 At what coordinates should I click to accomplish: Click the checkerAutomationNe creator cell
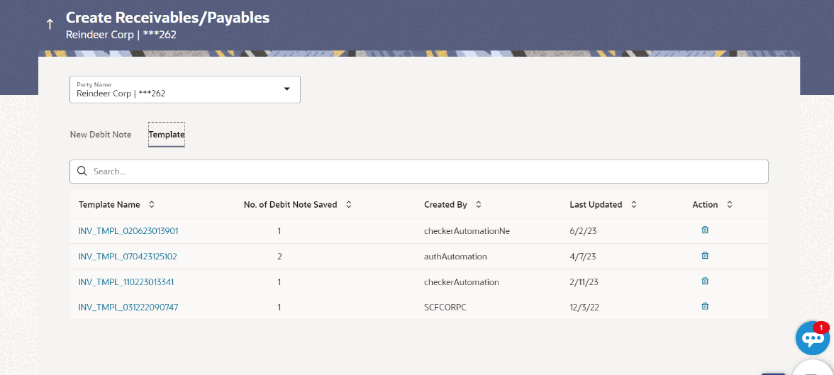[467, 231]
